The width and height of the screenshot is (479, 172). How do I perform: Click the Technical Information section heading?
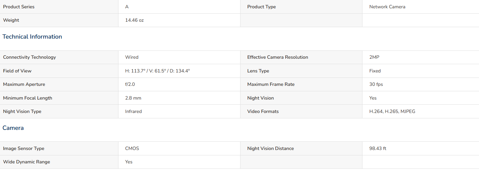[x=32, y=37]
